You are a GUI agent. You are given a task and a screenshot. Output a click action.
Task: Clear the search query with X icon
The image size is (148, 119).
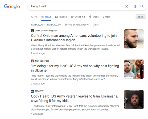[x=127, y=6]
